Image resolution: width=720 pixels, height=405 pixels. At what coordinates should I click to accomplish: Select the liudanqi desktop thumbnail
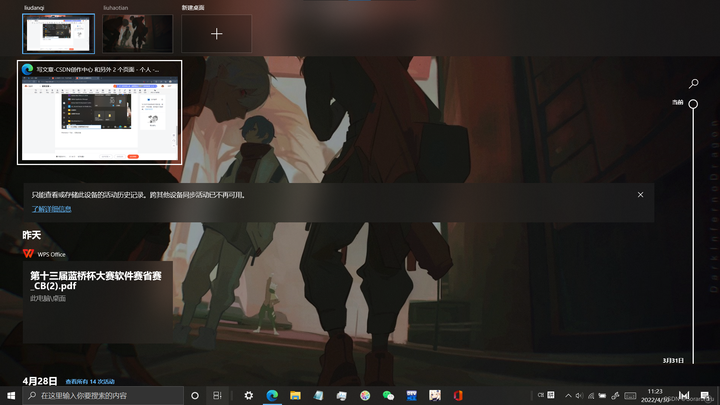tap(58, 34)
